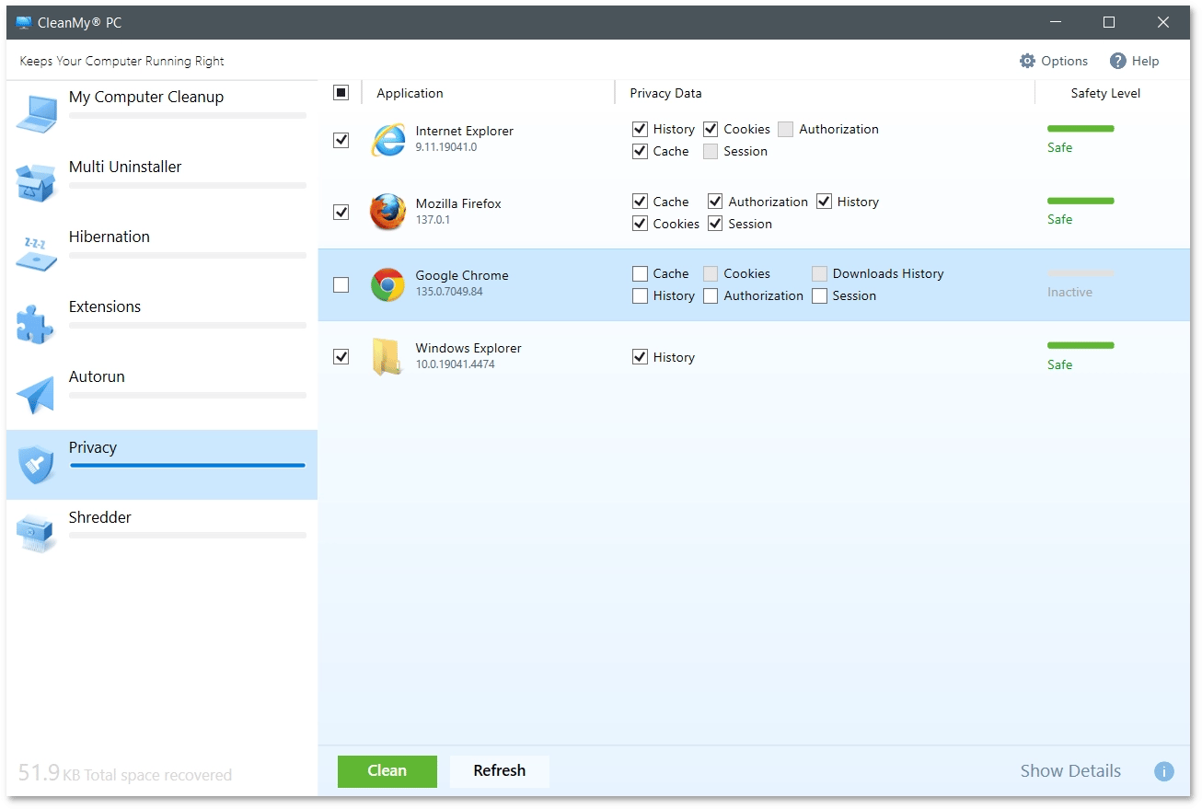The image size is (1202, 809).
Task: Open the Hibernation section
Action: click(162, 254)
